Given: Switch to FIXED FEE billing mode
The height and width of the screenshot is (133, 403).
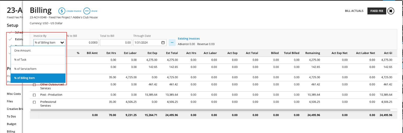Looking at the screenshot, I should pyautogui.click(x=377, y=11).
